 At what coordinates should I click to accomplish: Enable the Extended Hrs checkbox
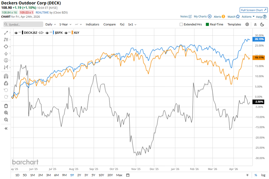click(x=181, y=24)
